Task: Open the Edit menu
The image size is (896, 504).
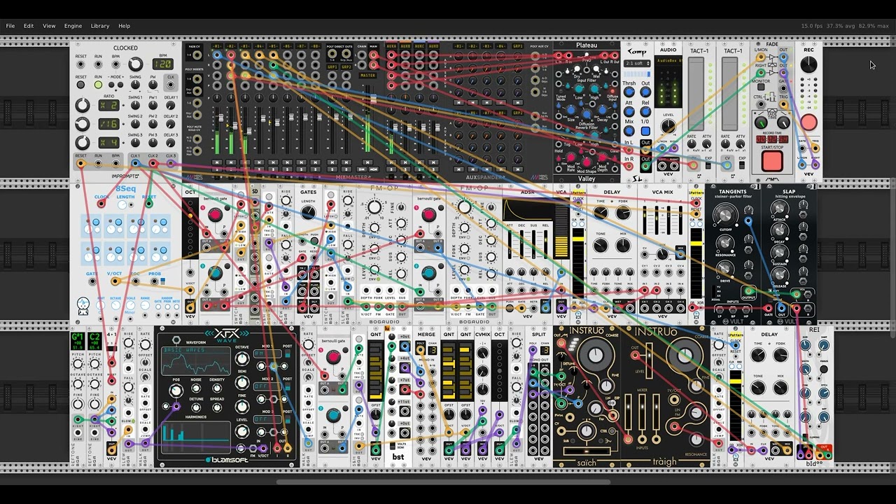Action: pyautogui.click(x=29, y=26)
